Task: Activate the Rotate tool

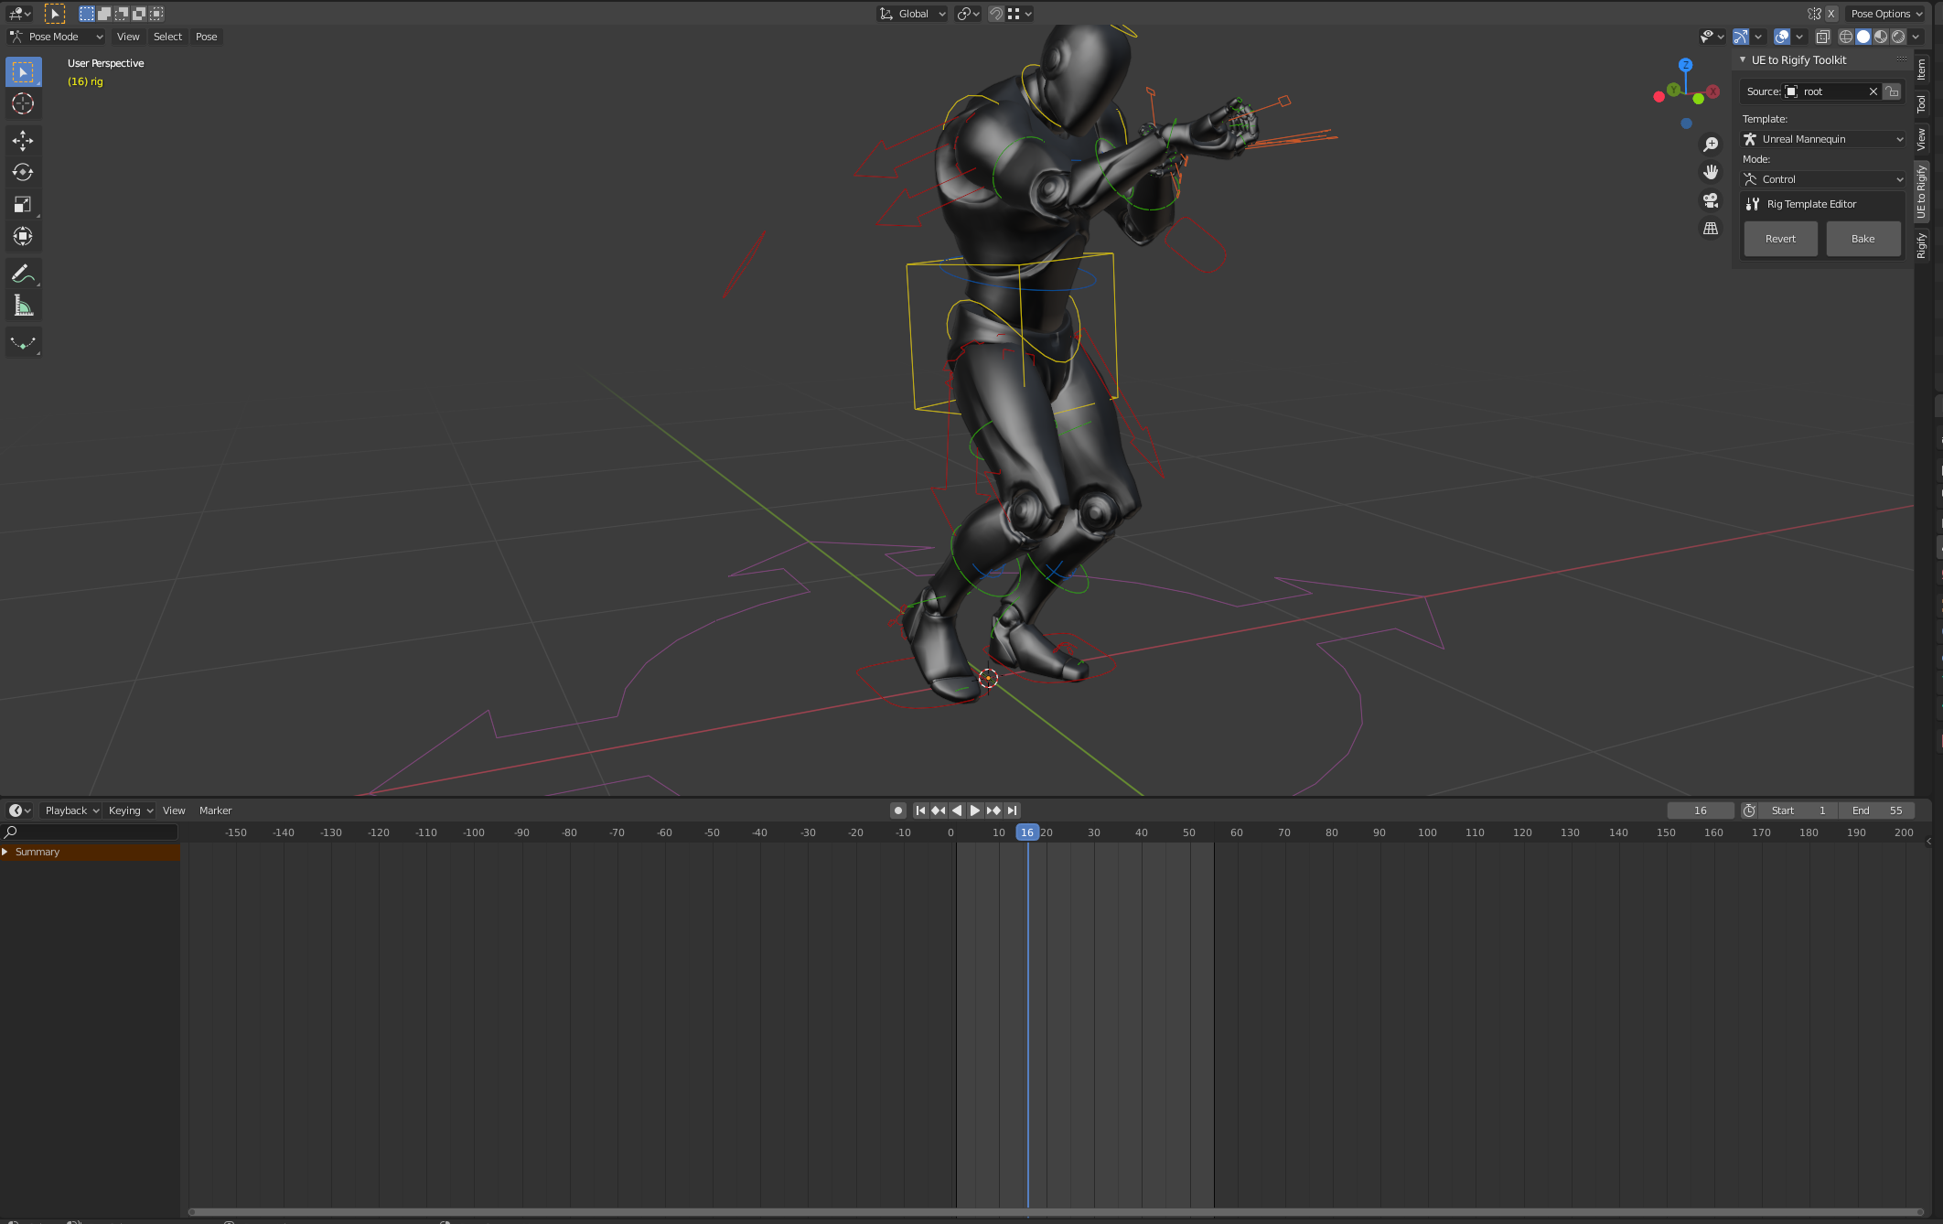Action: (x=23, y=172)
